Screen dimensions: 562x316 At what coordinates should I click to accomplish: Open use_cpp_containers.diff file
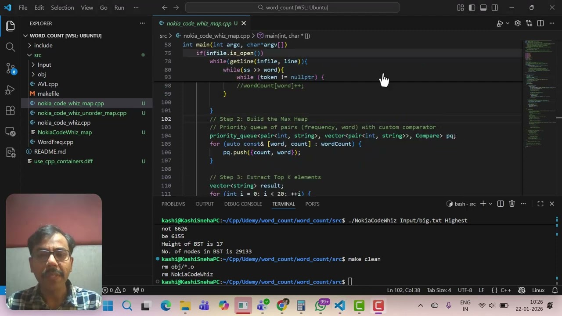pyautogui.click(x=63, y=161)
